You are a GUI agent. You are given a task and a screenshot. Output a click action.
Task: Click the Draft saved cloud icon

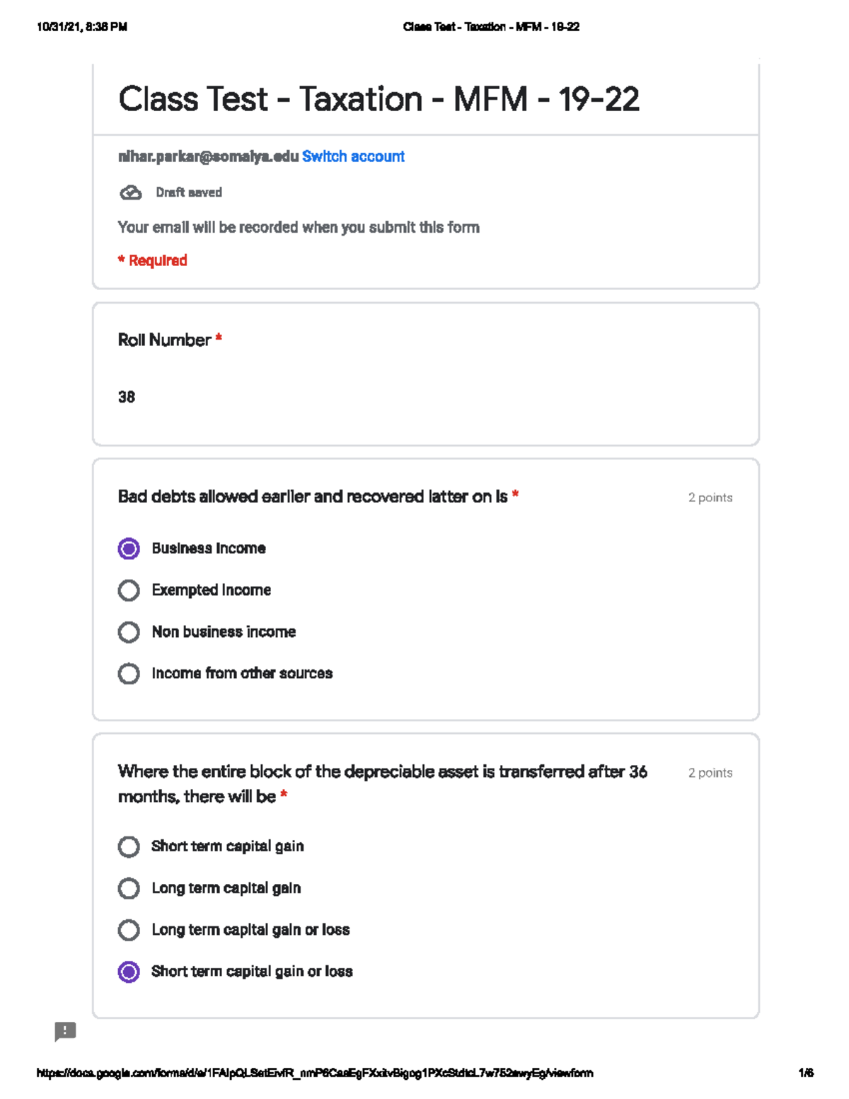click(130, 192)
